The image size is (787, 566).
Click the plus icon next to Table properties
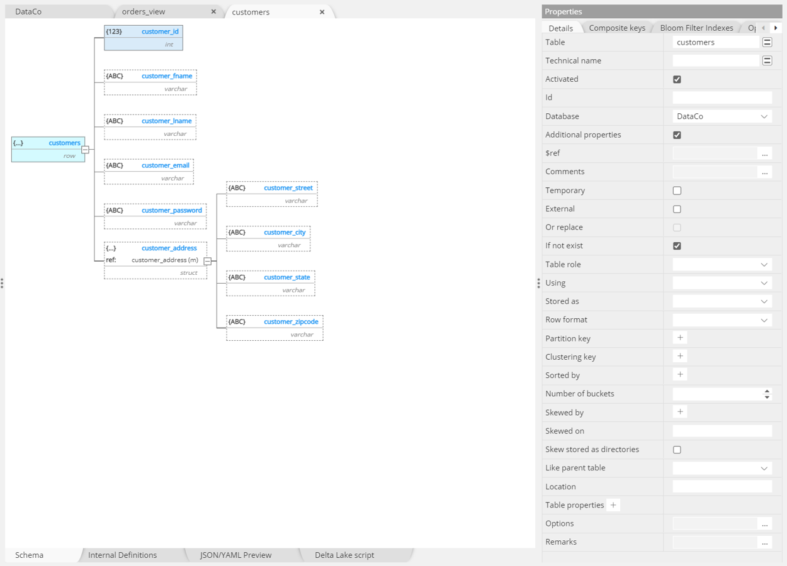[613, 504]
